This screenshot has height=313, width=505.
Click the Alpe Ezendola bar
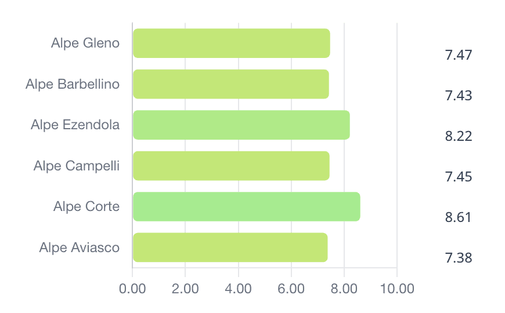click(x=241, y=125)
